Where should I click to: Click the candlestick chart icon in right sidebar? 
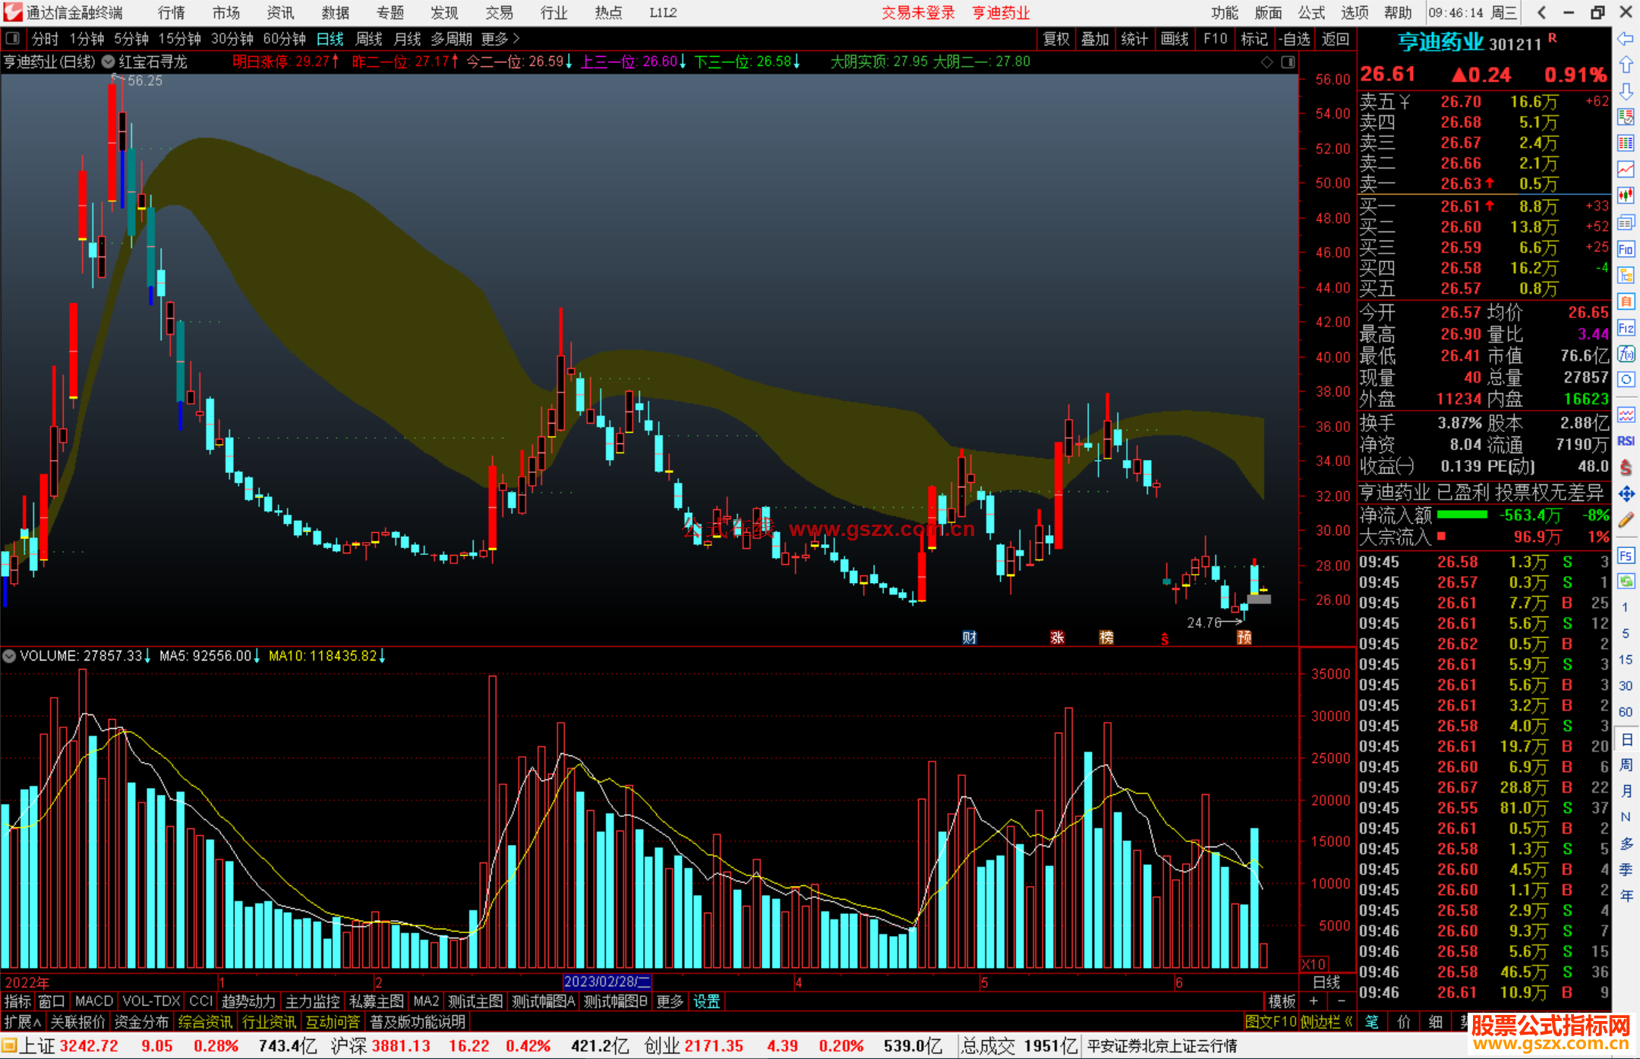tap(1626, 195)
